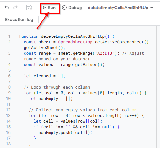Click the "// Adjust" comment on line 3
Screen dimensions: 160x148
point(133,53)
